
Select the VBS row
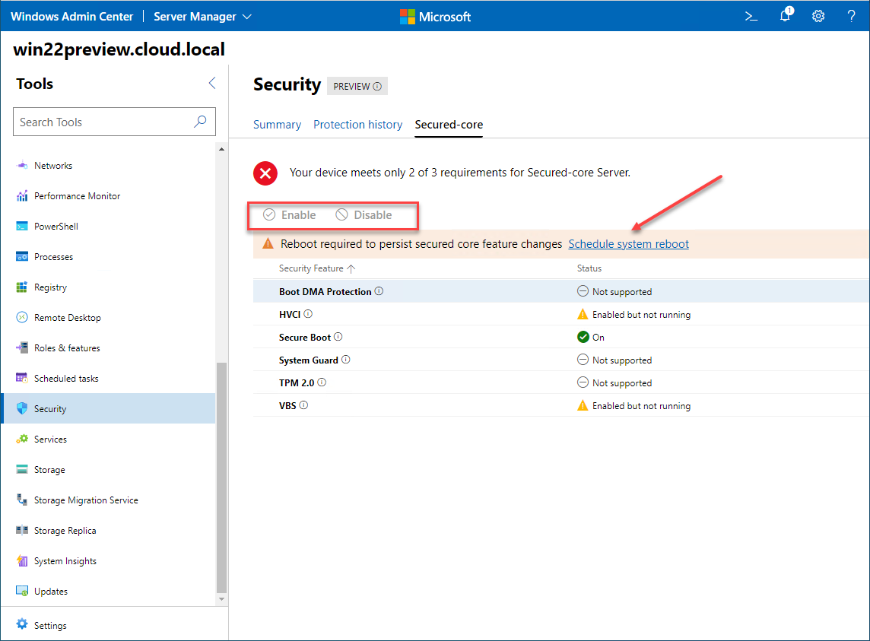[561, 405]
